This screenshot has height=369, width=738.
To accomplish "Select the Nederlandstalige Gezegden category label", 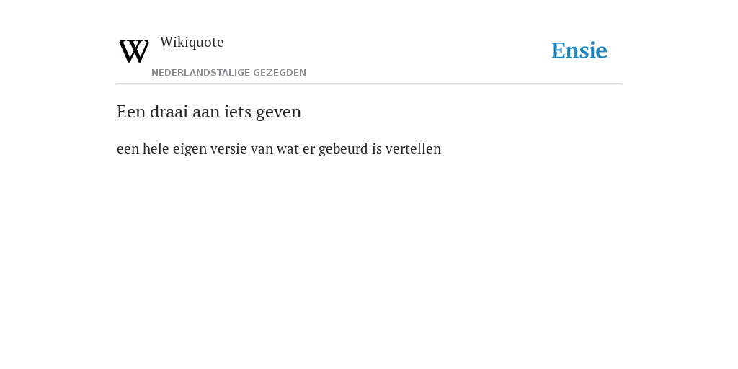I will (x=228, y=73).
